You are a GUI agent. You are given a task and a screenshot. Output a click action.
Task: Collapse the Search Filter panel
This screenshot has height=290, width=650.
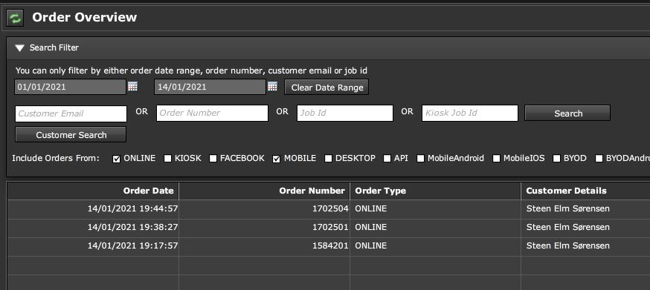tap(19, 48)
